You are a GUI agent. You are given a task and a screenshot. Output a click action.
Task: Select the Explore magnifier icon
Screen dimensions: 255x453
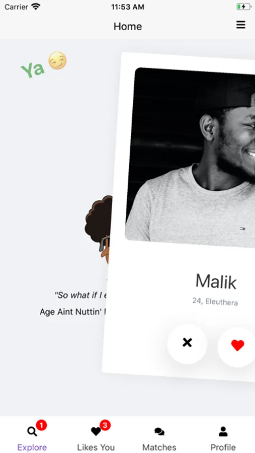click(32, 432)
